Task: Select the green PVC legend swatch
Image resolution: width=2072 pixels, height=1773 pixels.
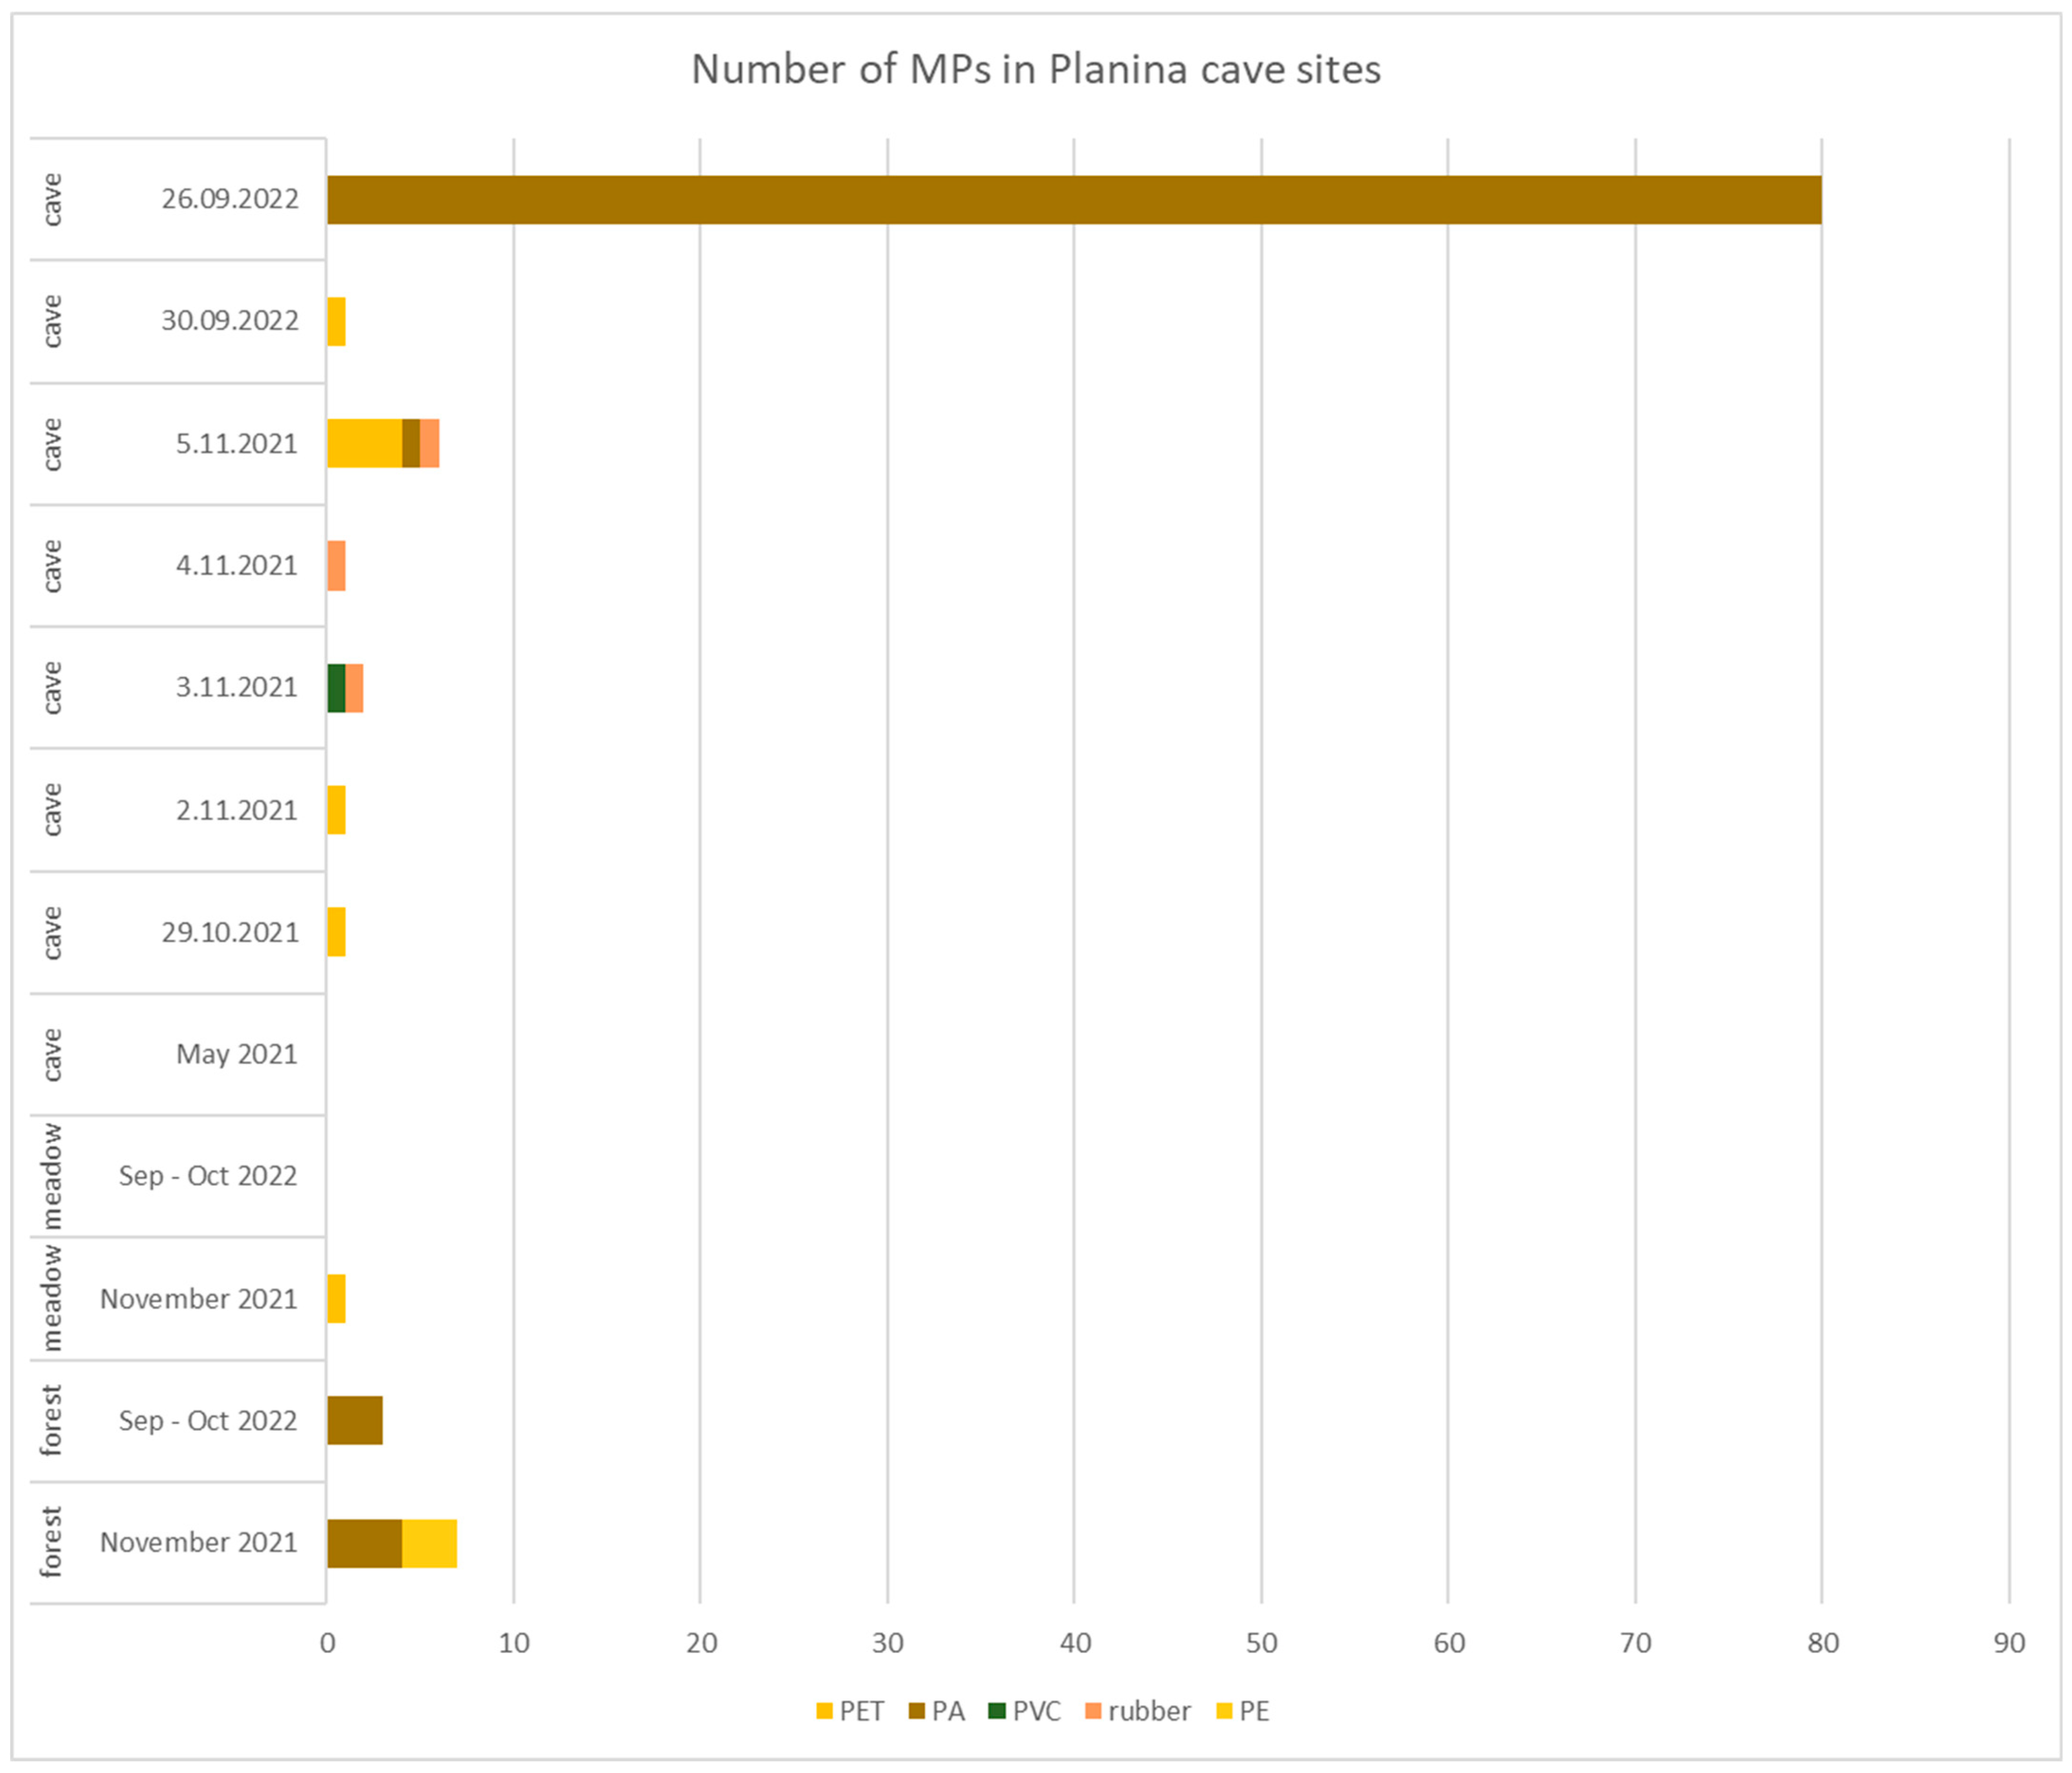Action: coord(996,1711)
